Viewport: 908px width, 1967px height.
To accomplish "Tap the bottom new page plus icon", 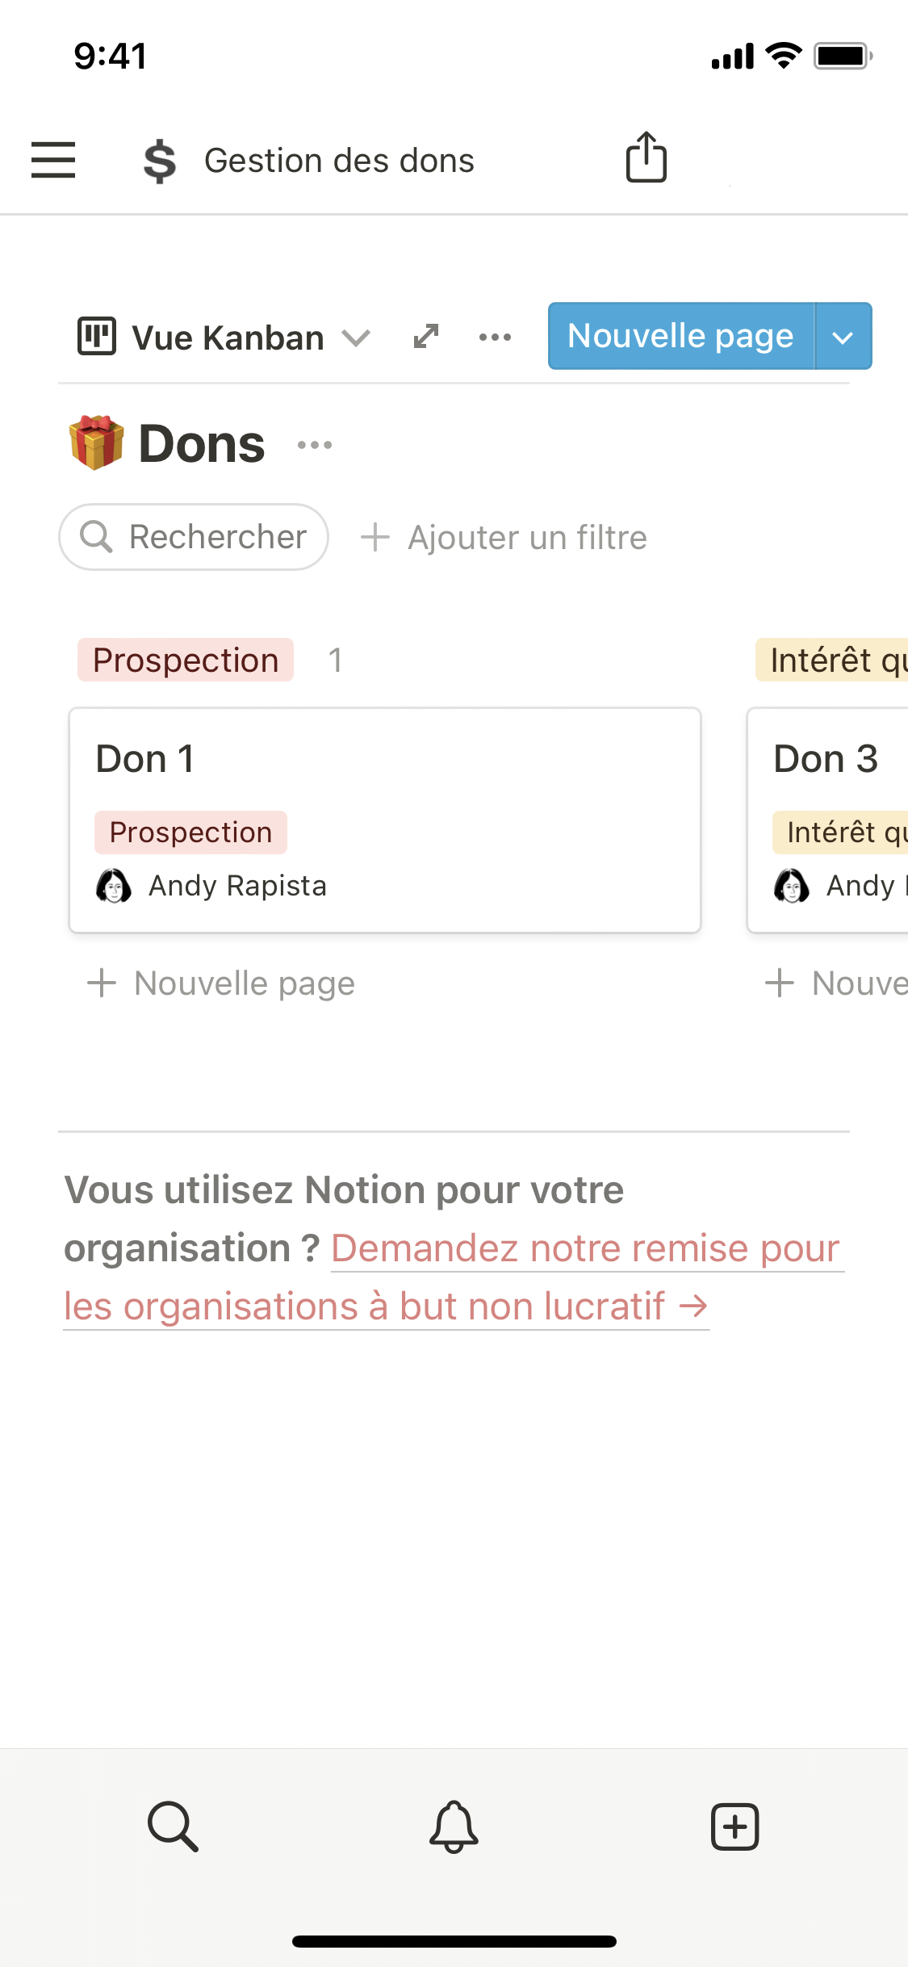I will (x=734, y=1826).
